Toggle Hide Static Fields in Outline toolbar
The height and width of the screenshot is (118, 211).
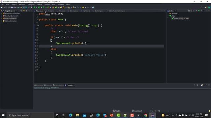[x=196, y=11]
